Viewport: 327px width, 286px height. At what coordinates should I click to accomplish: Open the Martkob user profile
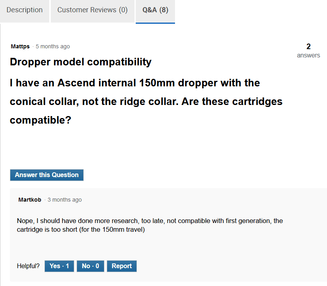(x=30, y=200)
